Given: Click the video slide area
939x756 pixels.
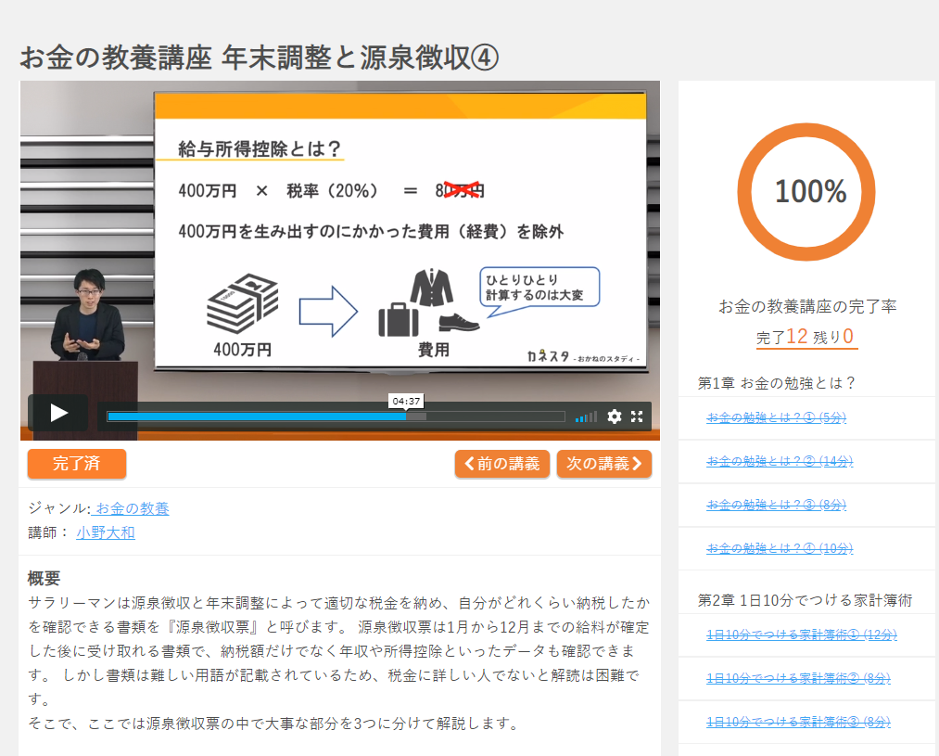Looking at the screenshot, I should 399,232.
